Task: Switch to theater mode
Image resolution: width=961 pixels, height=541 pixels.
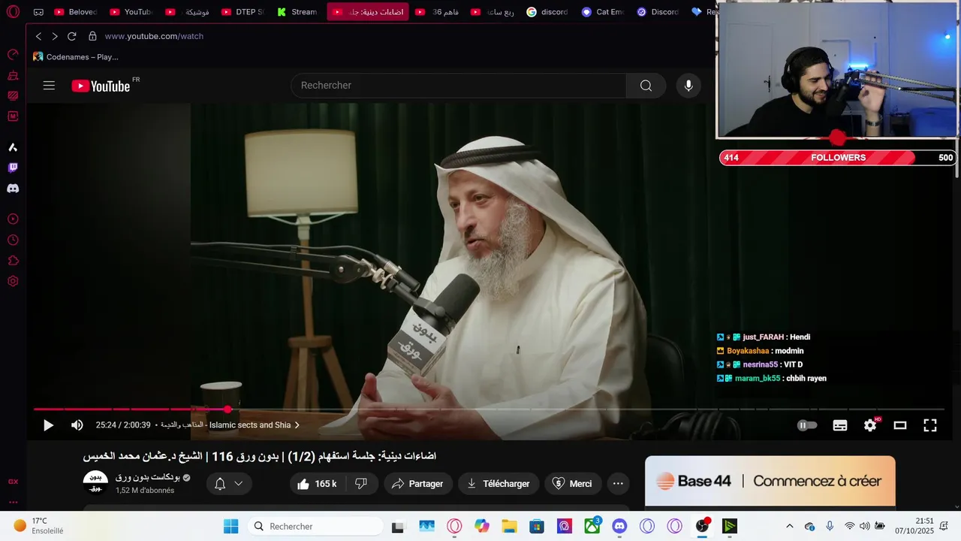Action: 900,425
